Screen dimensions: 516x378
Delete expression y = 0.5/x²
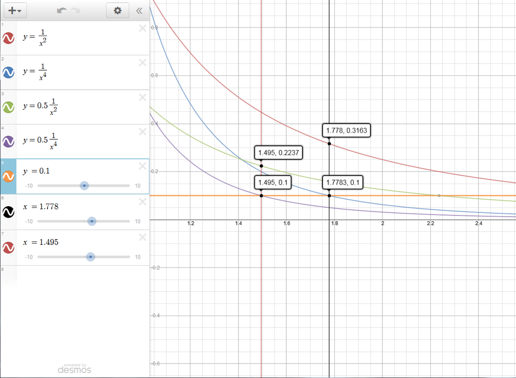coord(142,97)
